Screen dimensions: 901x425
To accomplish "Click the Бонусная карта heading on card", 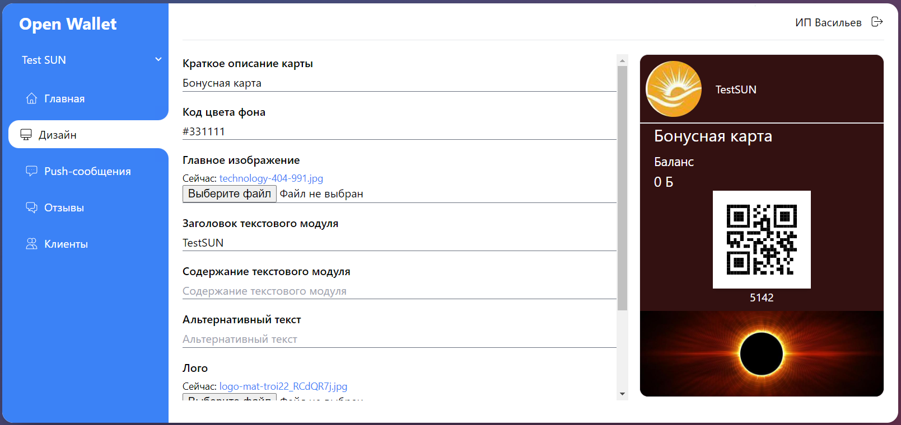I will (713, 136).
